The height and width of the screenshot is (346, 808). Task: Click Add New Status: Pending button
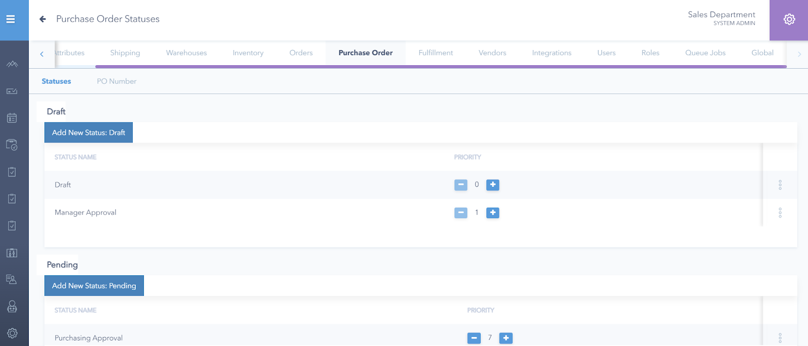(x=94, y=286)
